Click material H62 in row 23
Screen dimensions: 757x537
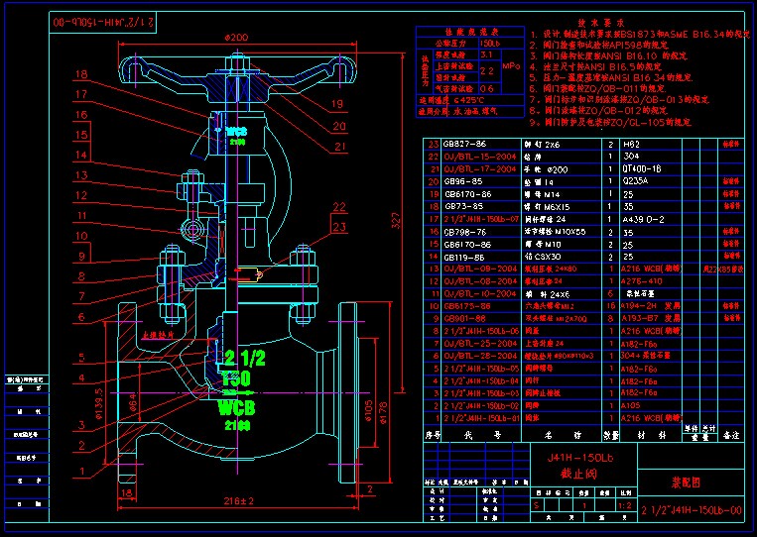(x=631, y=144)
